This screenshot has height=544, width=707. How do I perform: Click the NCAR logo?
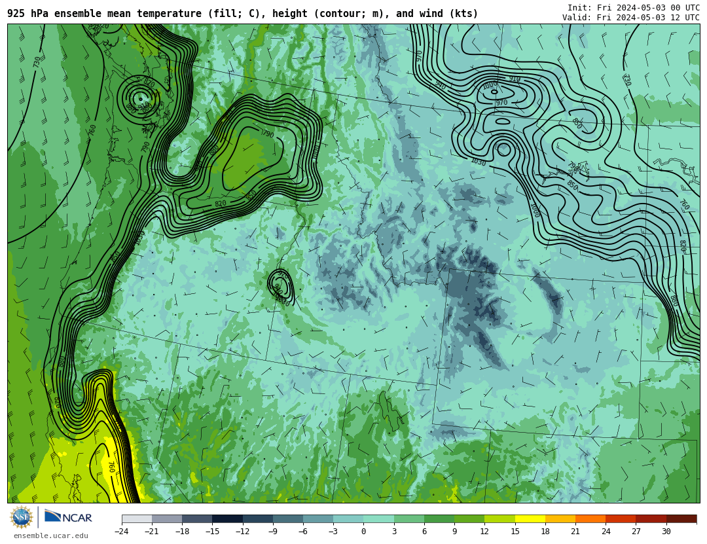[x=68, y=517]
